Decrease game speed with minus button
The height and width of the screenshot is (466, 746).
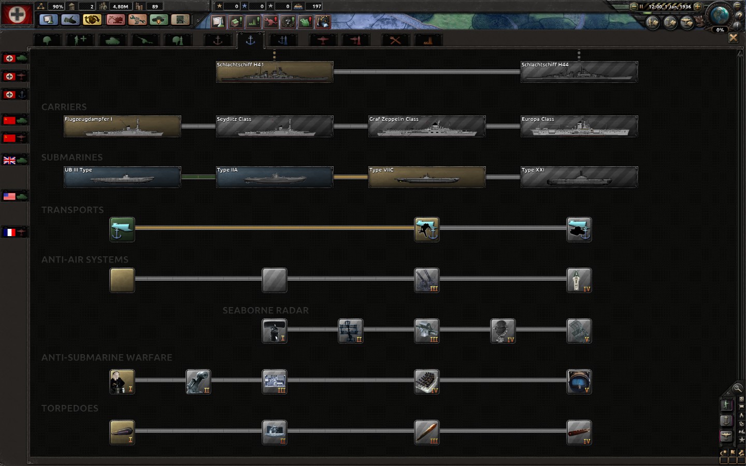(x=634, y=7)
